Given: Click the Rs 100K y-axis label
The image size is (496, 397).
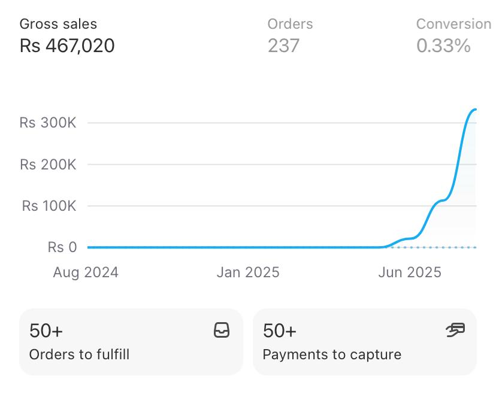Looking at the screenshot, I should click(x=49, y=206).
